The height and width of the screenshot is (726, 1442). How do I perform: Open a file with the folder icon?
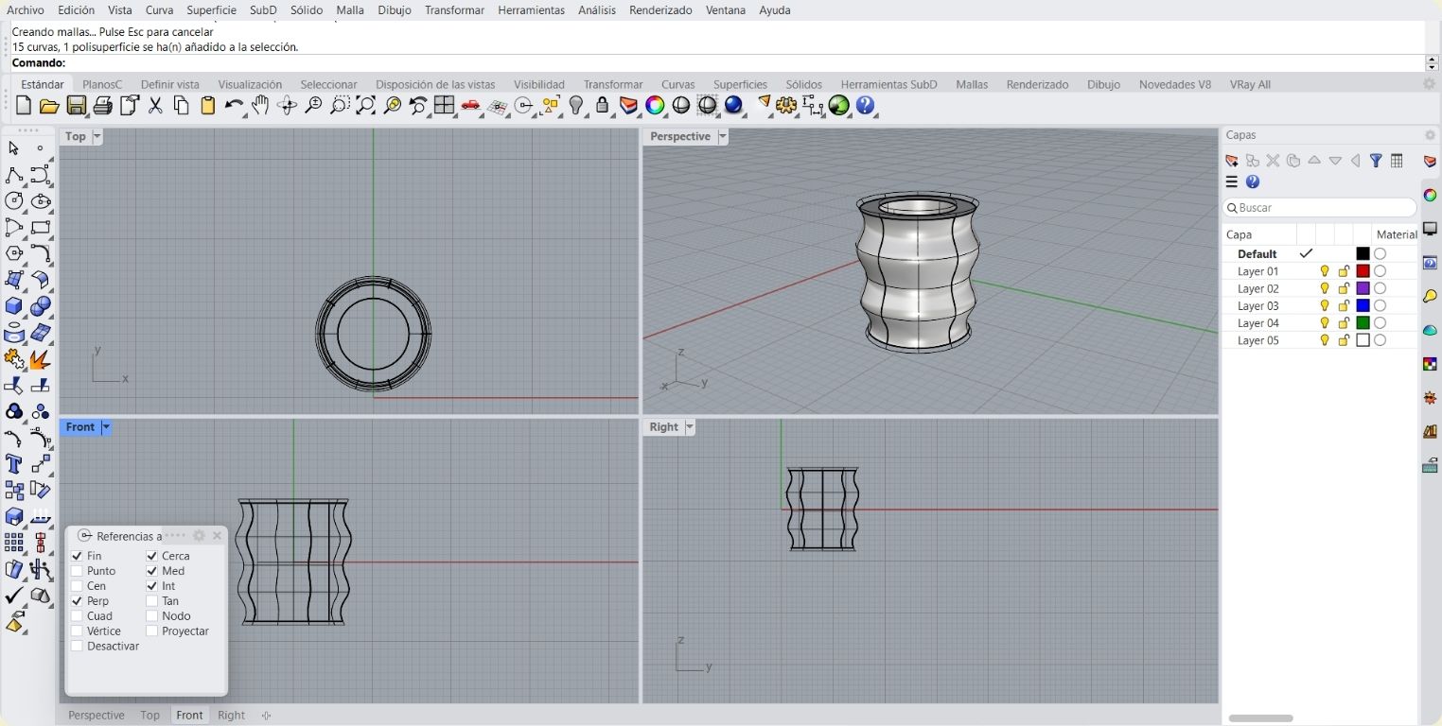pyautogui.click(x=49, y=106)
